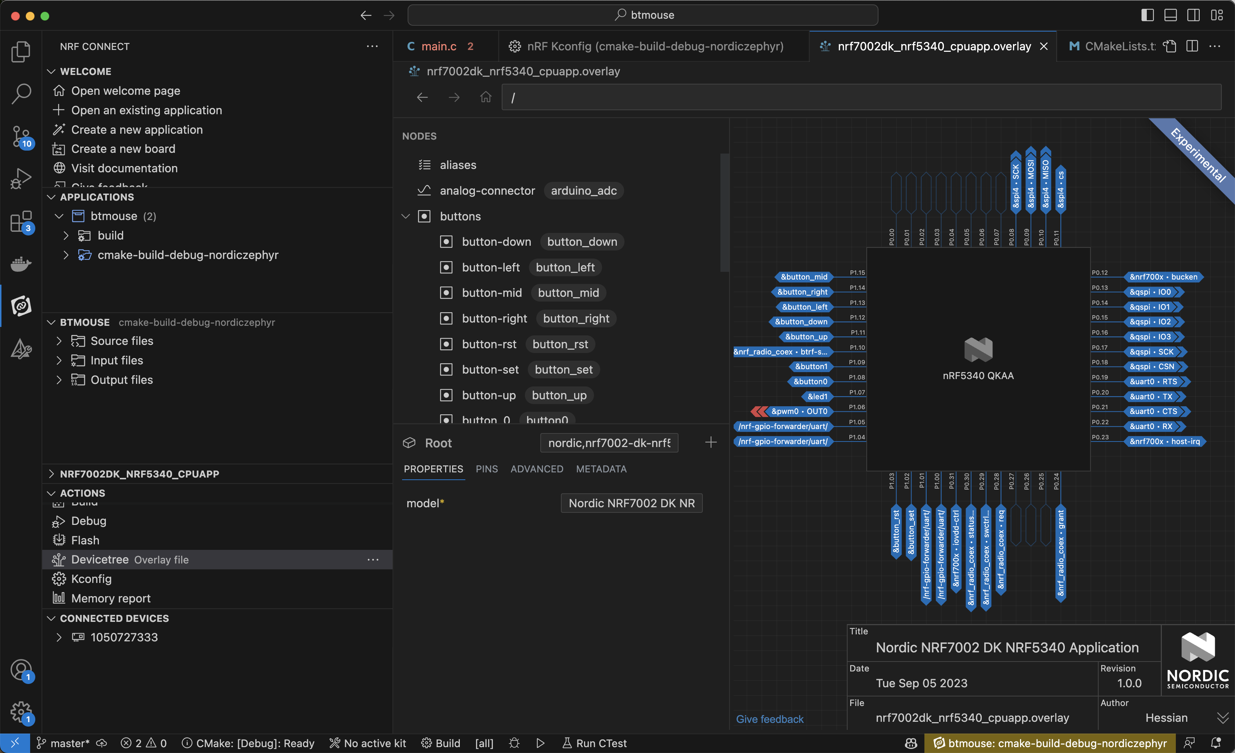Close nrf7002dk_nrf5340_cpuapp.overlay tab
This screenshot has width=1235, height=753.
coord(1044,46)
